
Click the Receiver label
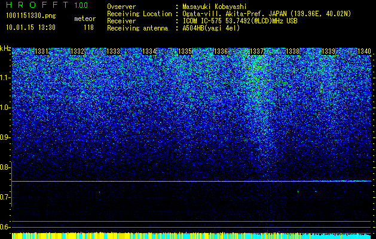point(121,21)
